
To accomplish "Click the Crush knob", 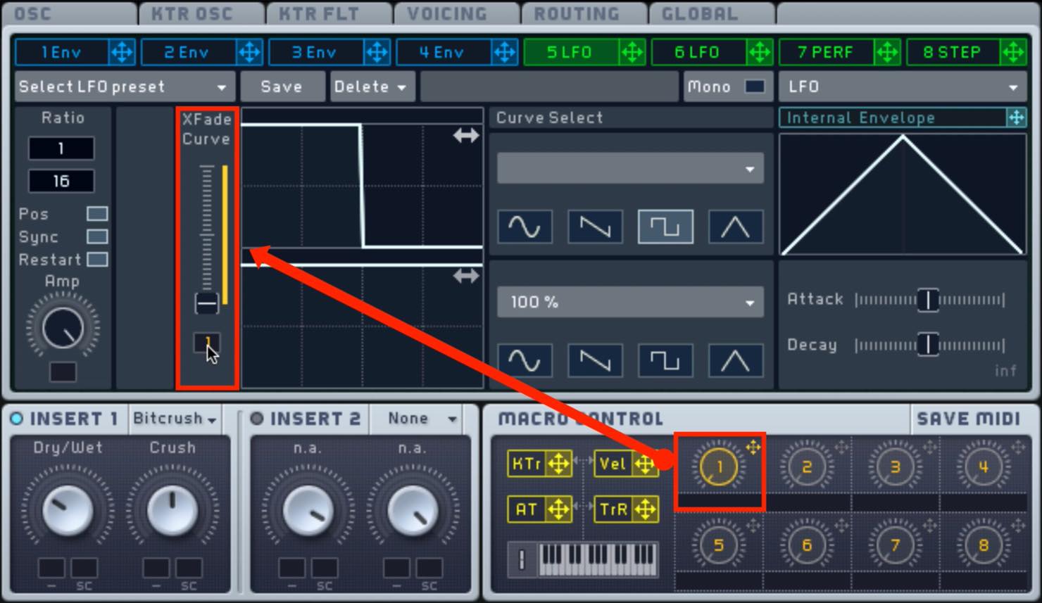I will click(x=172, y=511).
